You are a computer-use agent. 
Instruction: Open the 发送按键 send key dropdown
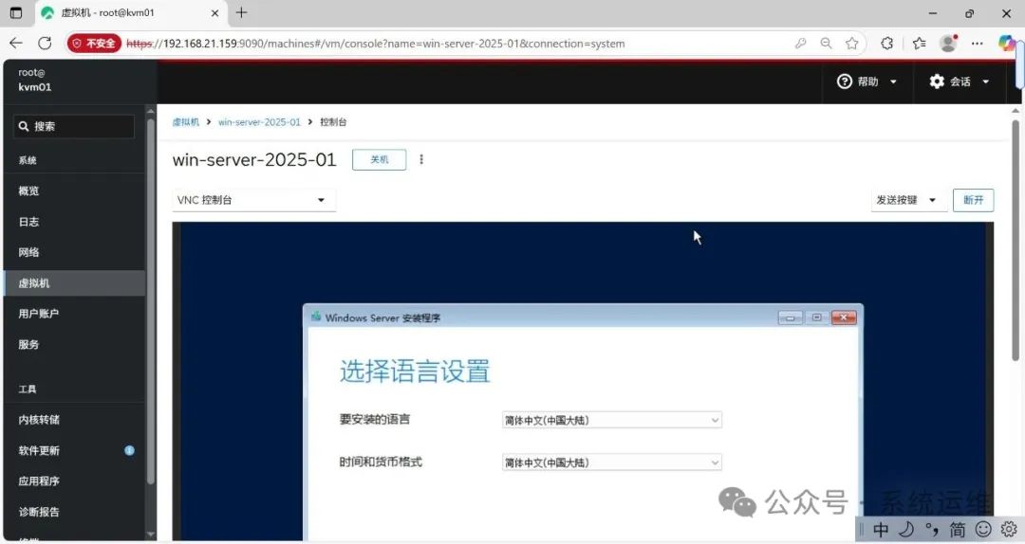(906, 200)
